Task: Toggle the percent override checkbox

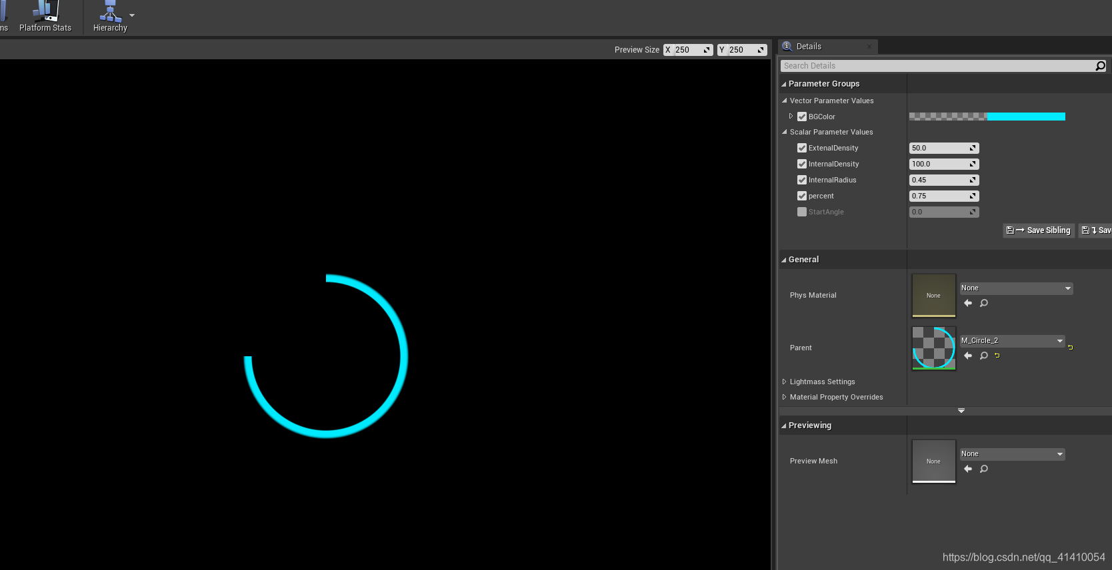Action: tap(802, 196)
